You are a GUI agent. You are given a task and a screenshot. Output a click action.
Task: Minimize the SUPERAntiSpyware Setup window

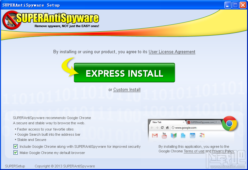pos(228,5)
